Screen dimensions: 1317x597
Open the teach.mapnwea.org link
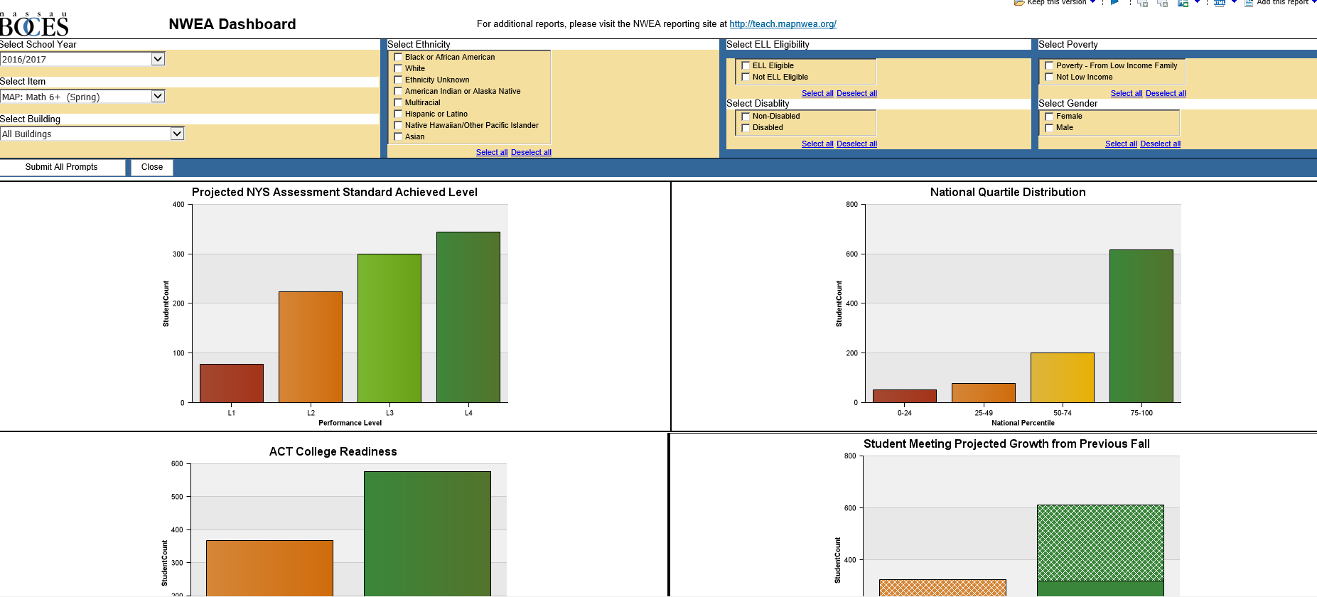click(783, 23)
